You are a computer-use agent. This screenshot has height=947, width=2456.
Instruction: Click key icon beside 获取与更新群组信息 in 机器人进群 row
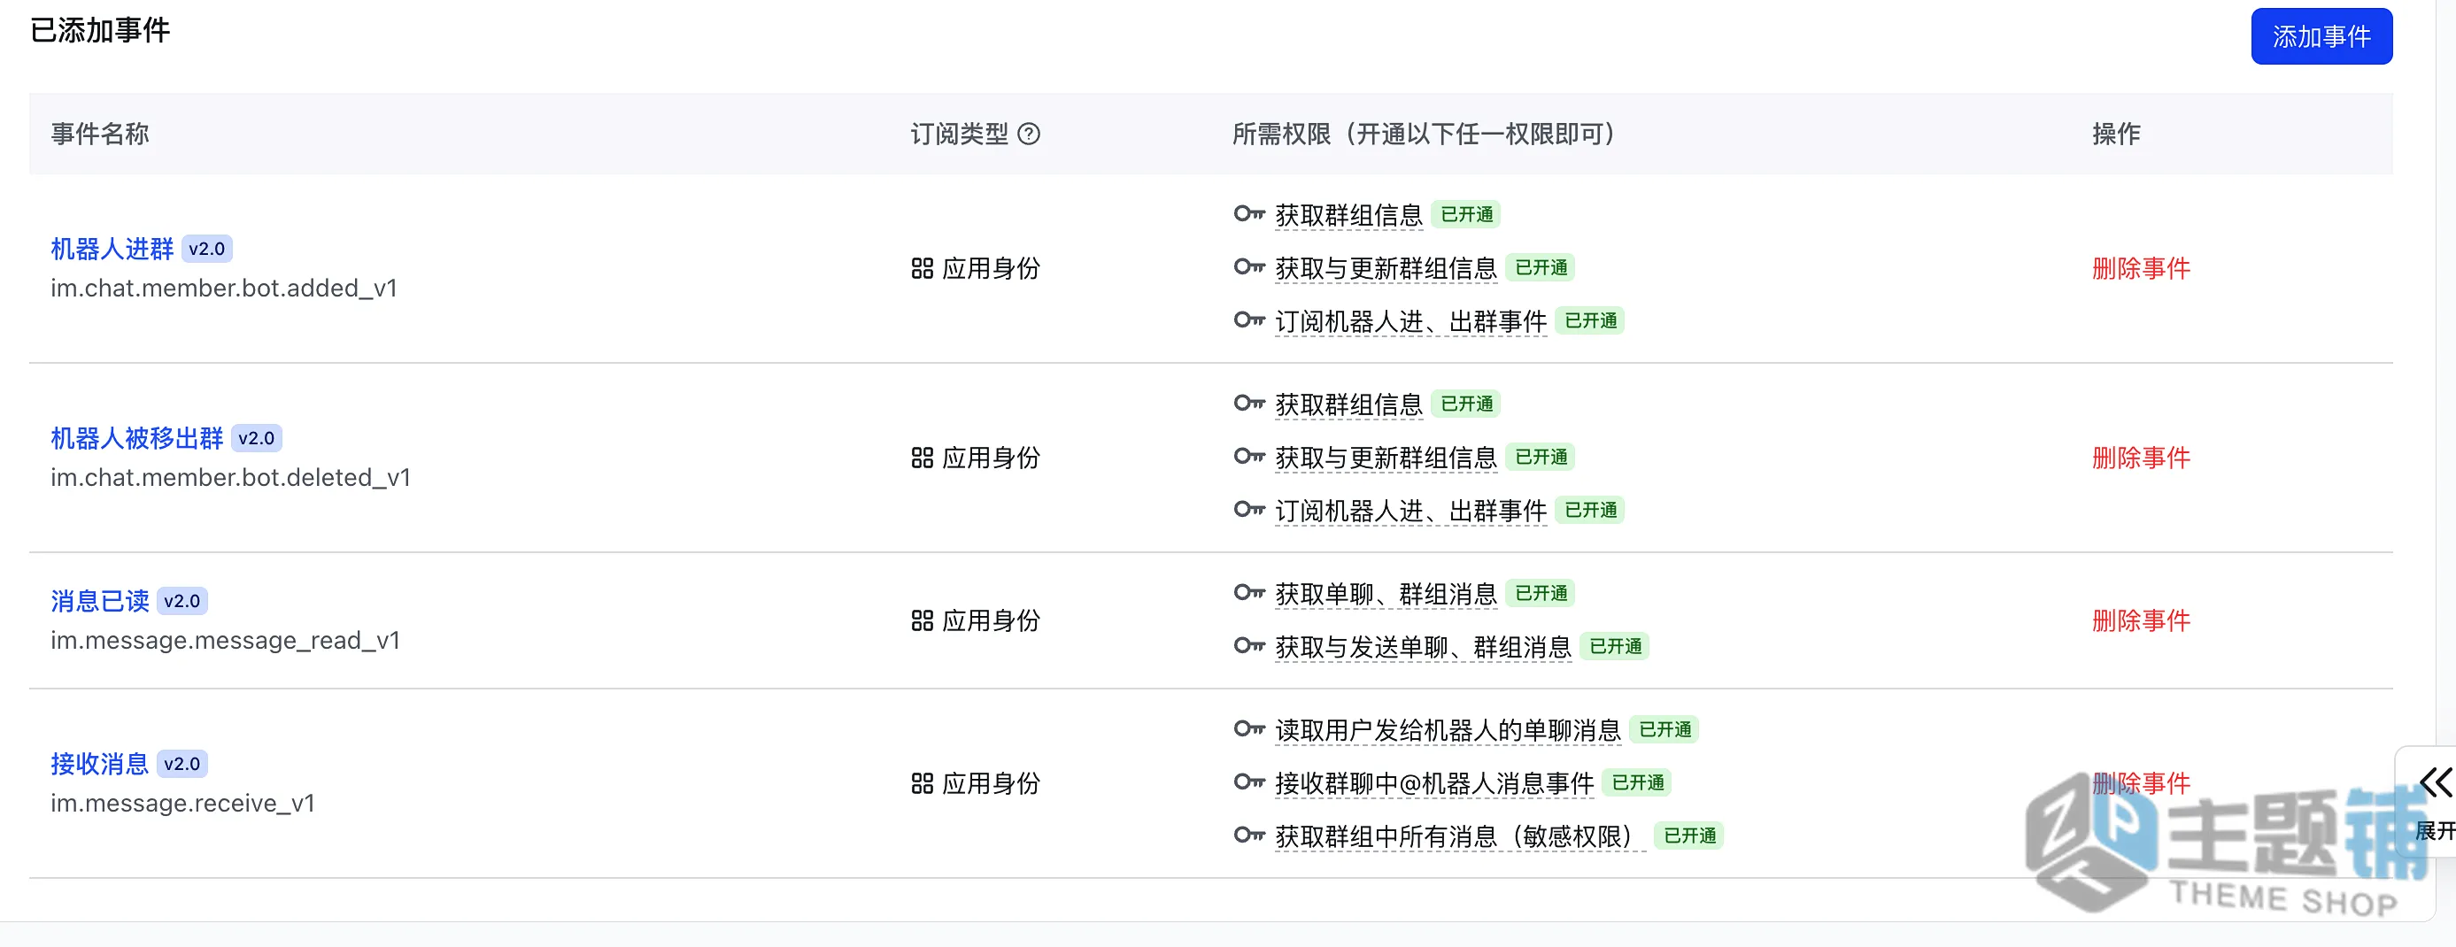click(1249, 266)
